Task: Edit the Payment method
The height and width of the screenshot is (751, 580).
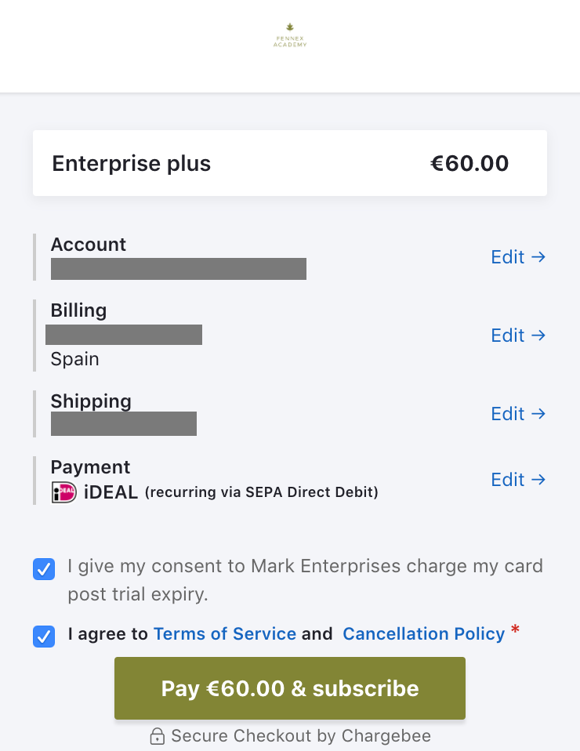Action: (x=517, y=480)
